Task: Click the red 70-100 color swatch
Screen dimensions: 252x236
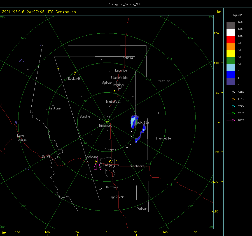Action: point(231,40)
